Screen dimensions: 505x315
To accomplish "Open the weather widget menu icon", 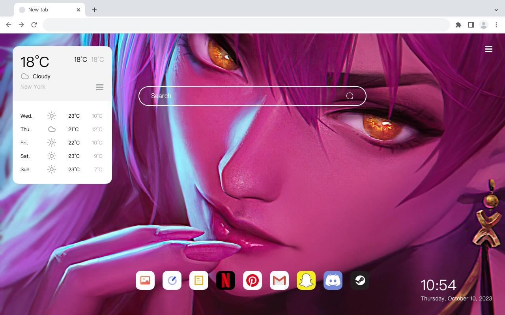I will click(100, 87).
